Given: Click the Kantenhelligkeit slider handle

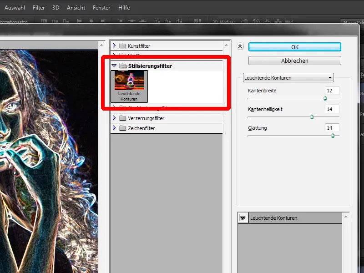Looking at the screenshot, I should (x=312, y=117).
